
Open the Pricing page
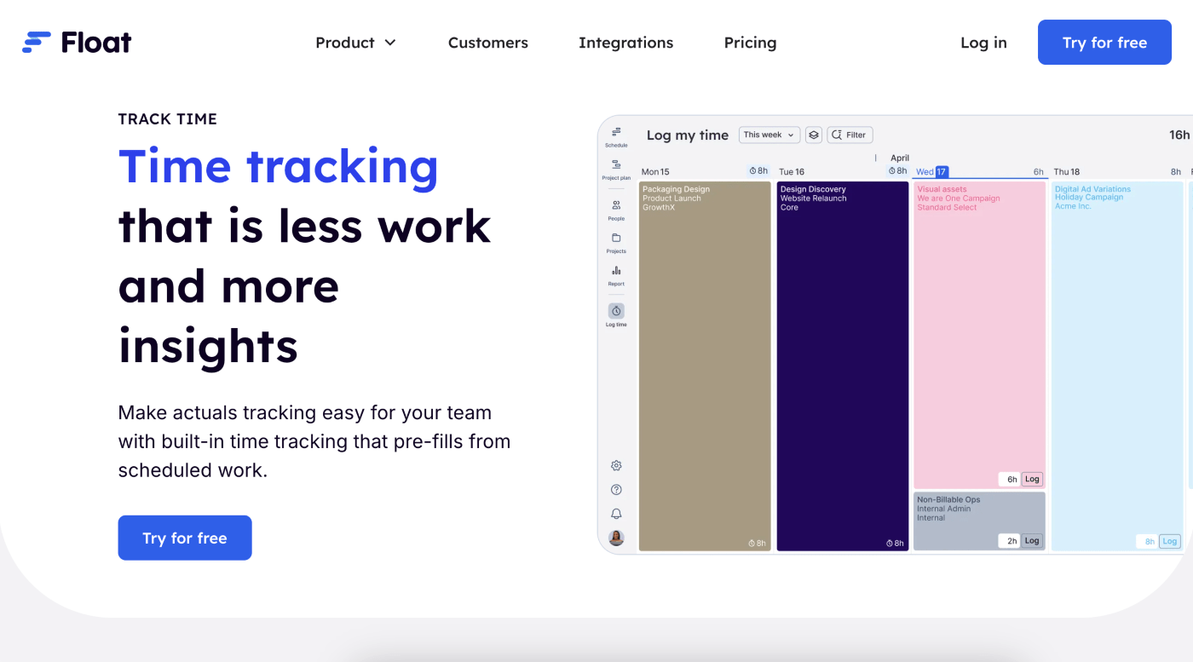[x=750, y=43]
